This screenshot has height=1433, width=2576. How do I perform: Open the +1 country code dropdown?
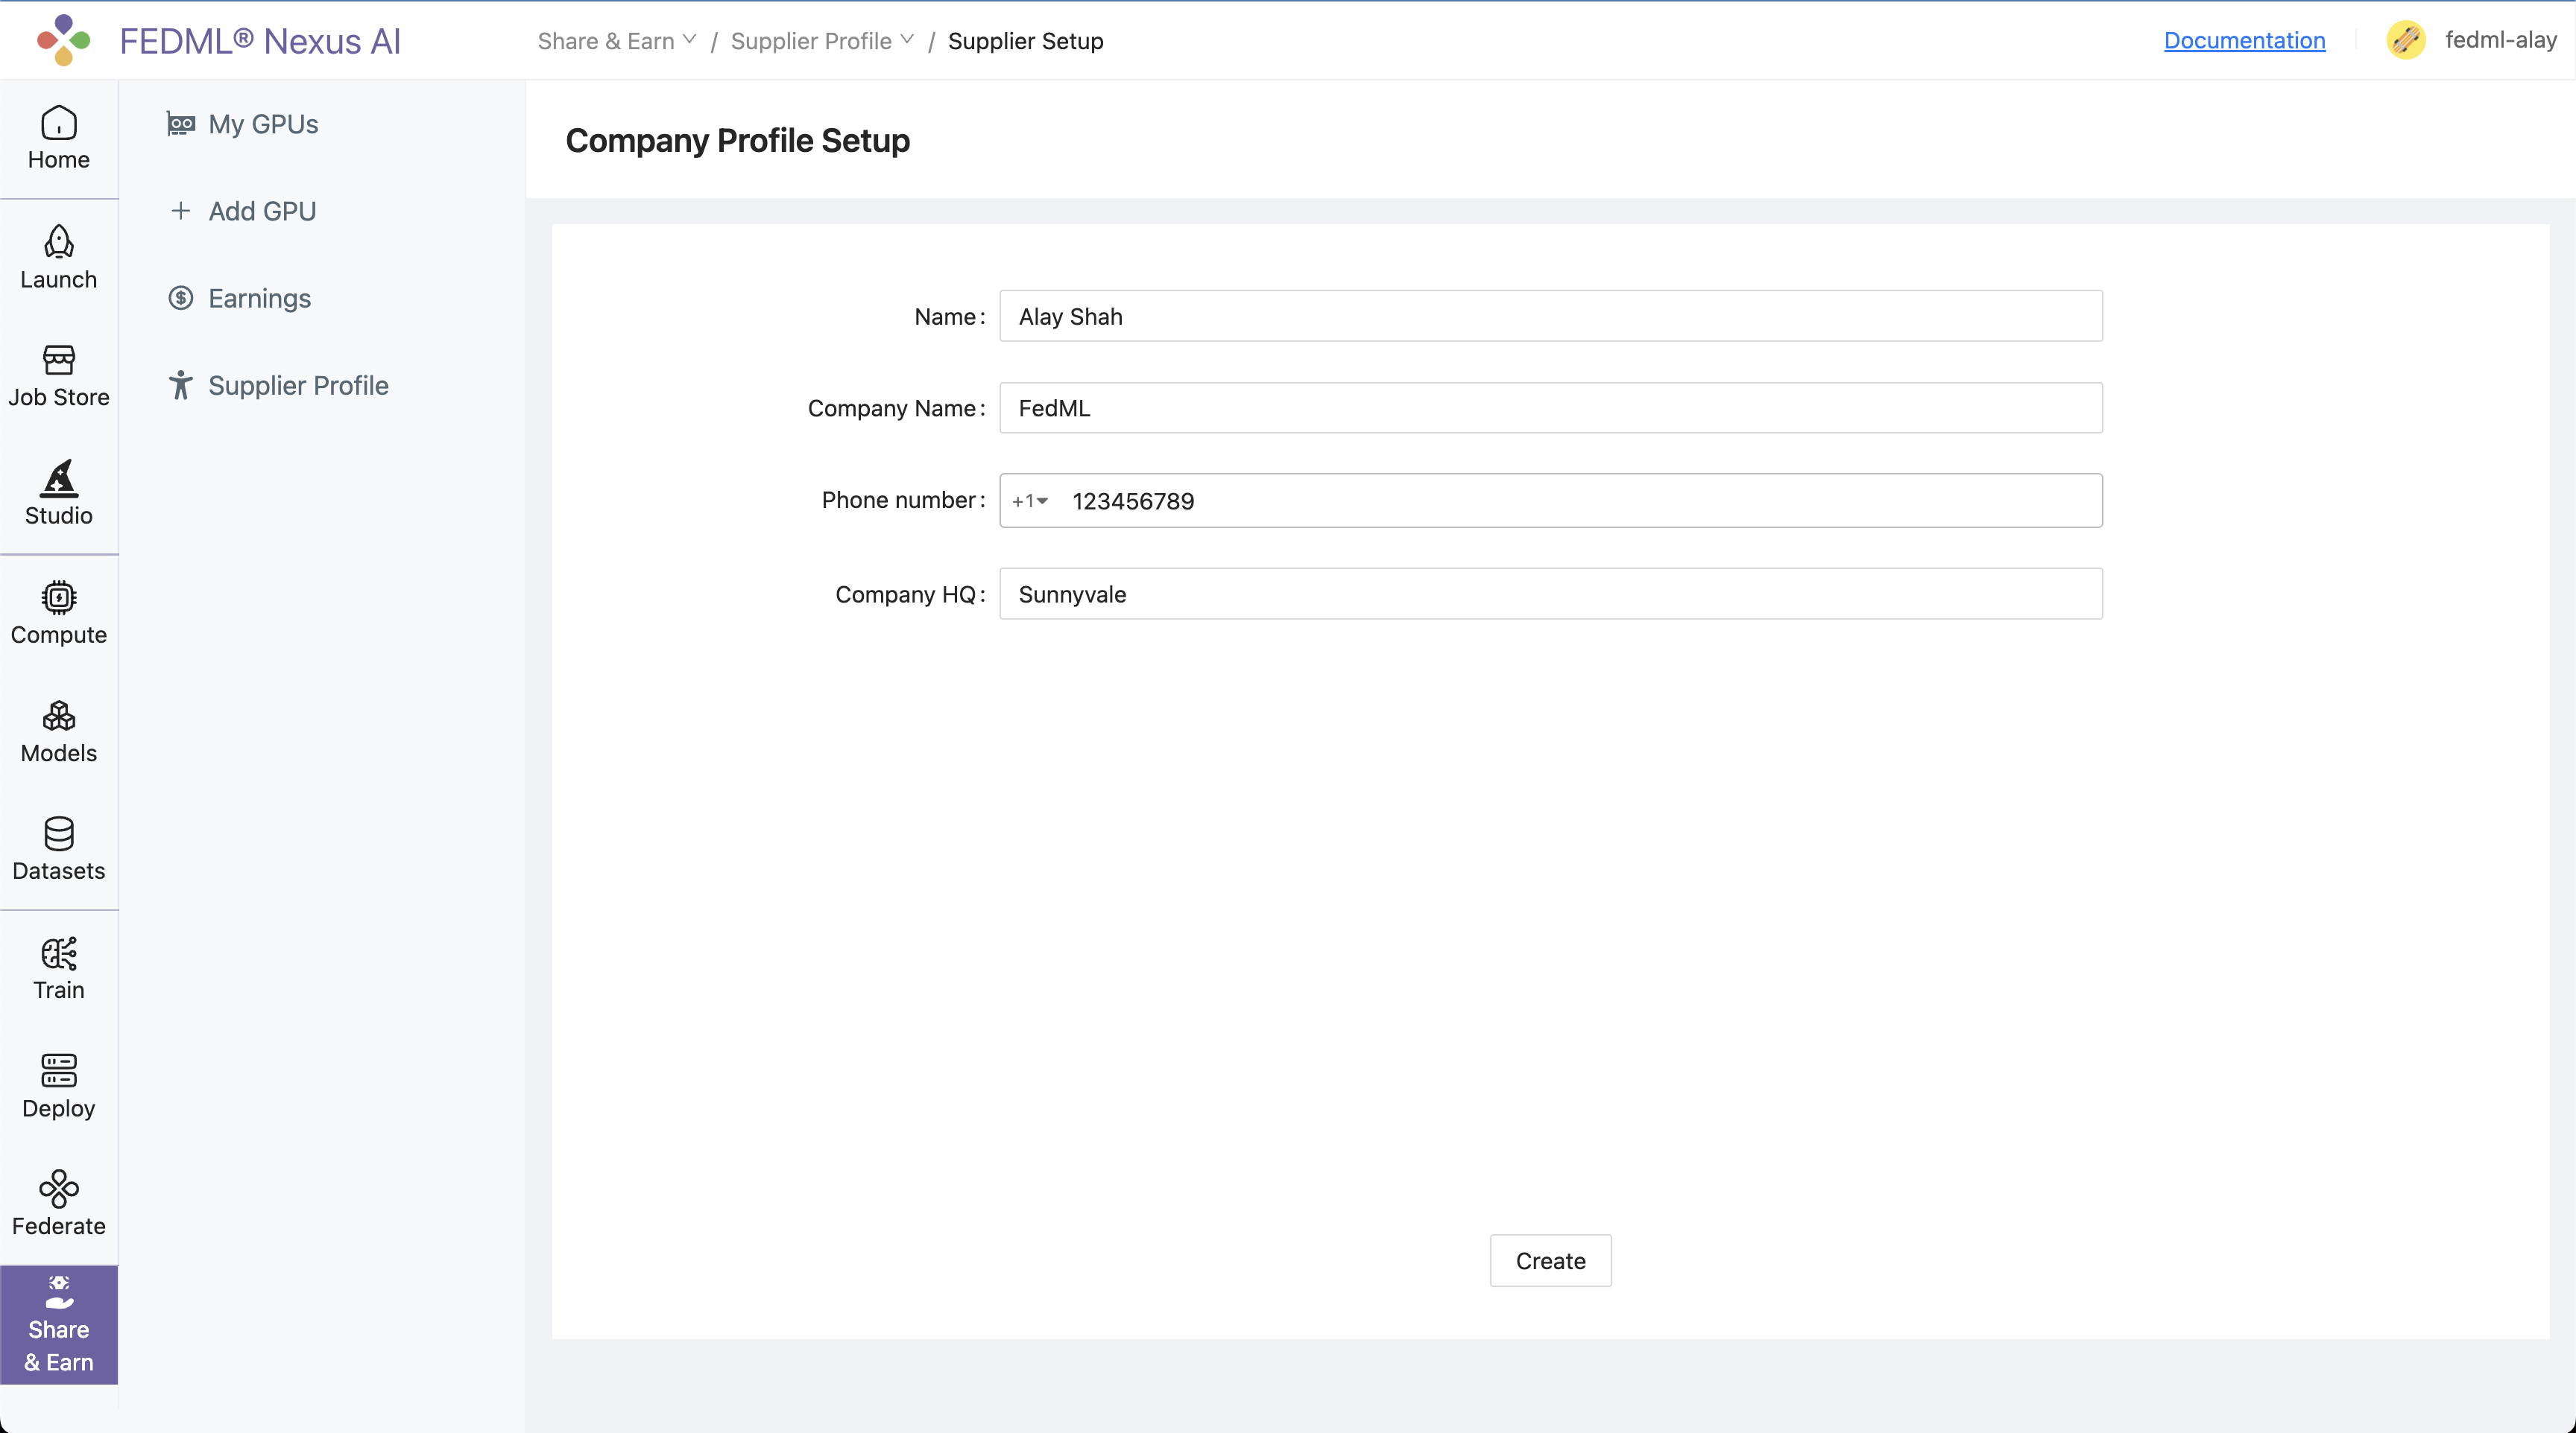pyautogui.click(x=1029, y=502)
